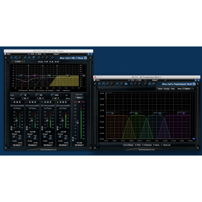Click the MB-7 Mixer Redo arrow
The width and height of the screenshot is (202, 202).
(36, 54)
